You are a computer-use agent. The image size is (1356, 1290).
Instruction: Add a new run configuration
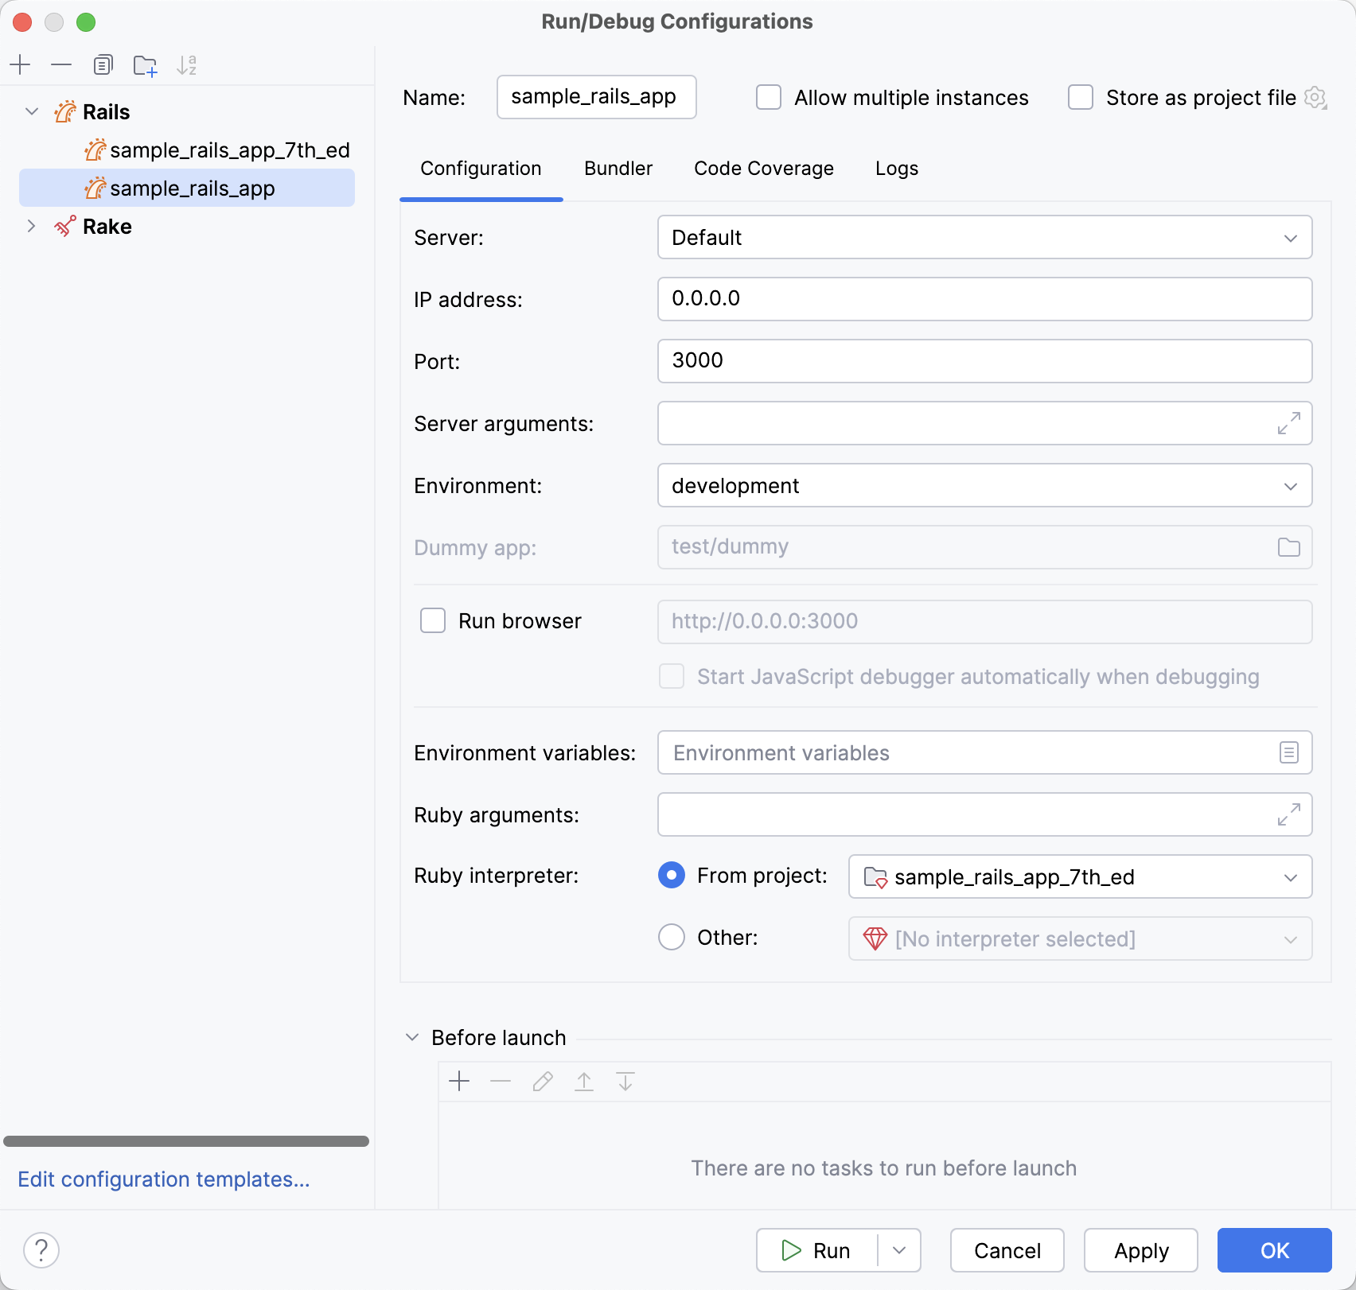point(20,64)
